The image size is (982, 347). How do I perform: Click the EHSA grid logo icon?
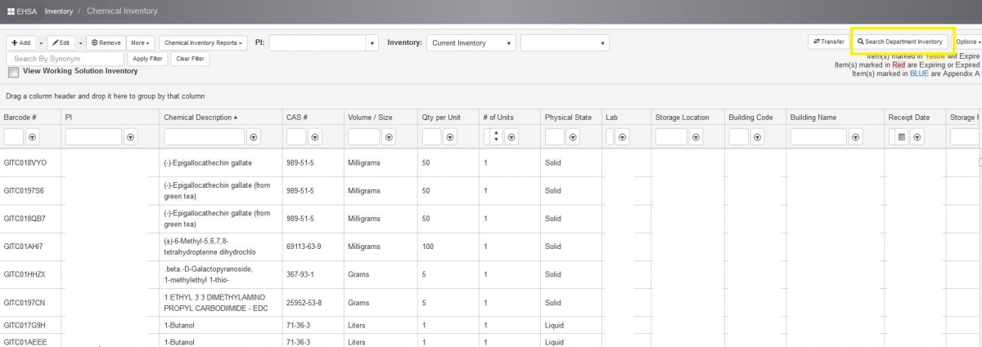(11, 11)
